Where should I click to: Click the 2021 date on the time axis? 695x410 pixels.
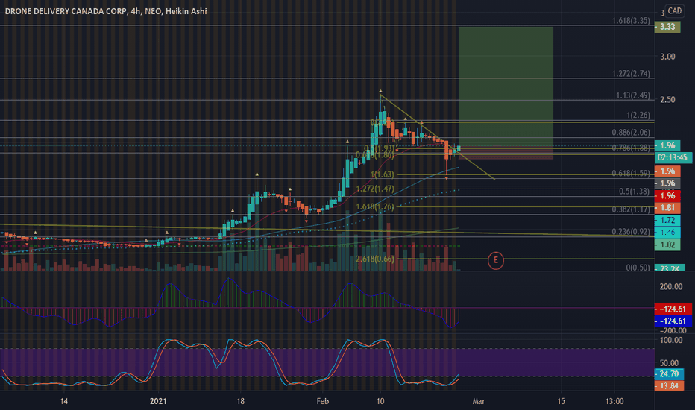click(x=158, y=401)
